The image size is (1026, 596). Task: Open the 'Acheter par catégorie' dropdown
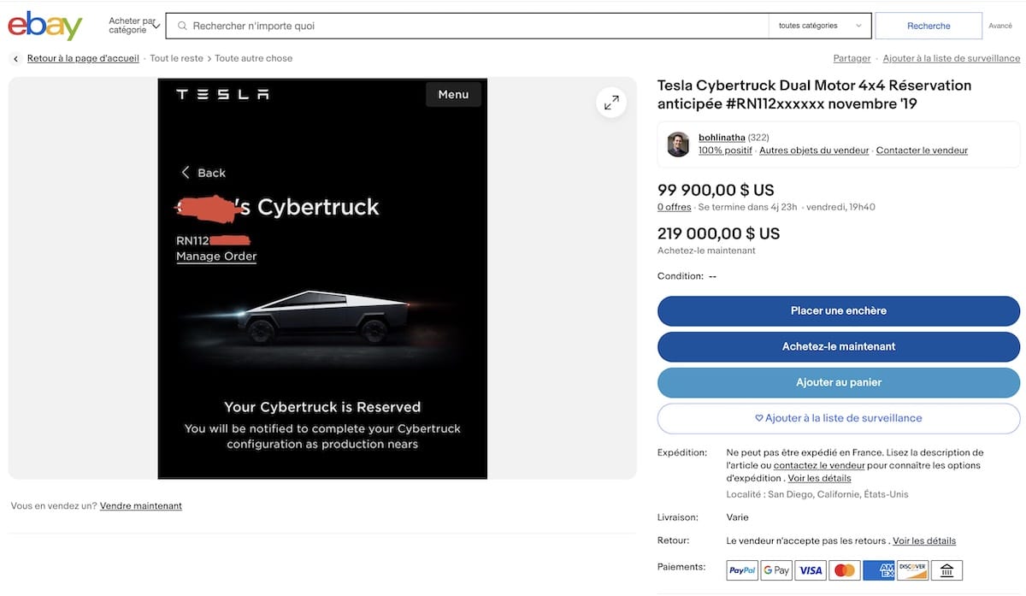135,26
